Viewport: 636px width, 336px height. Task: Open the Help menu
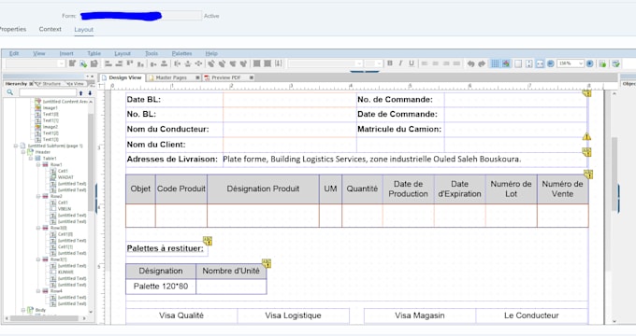[211, 53]
